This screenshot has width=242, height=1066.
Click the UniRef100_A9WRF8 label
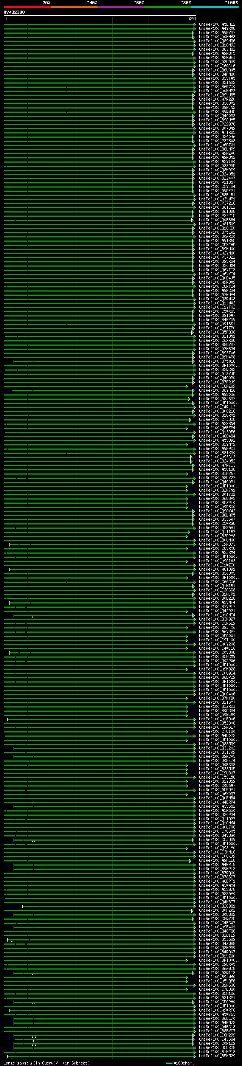click(217, 1010)
